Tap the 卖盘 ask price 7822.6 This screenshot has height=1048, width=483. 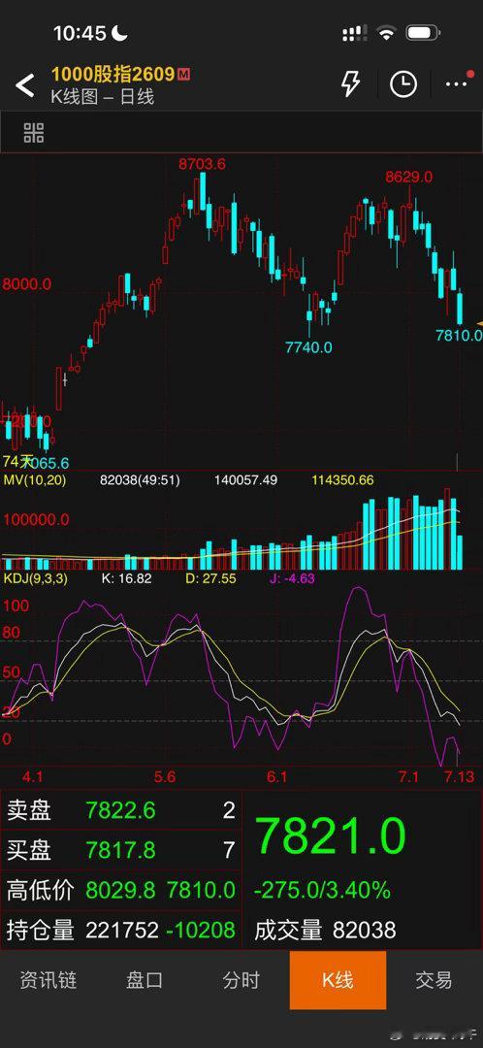(121, 810)
